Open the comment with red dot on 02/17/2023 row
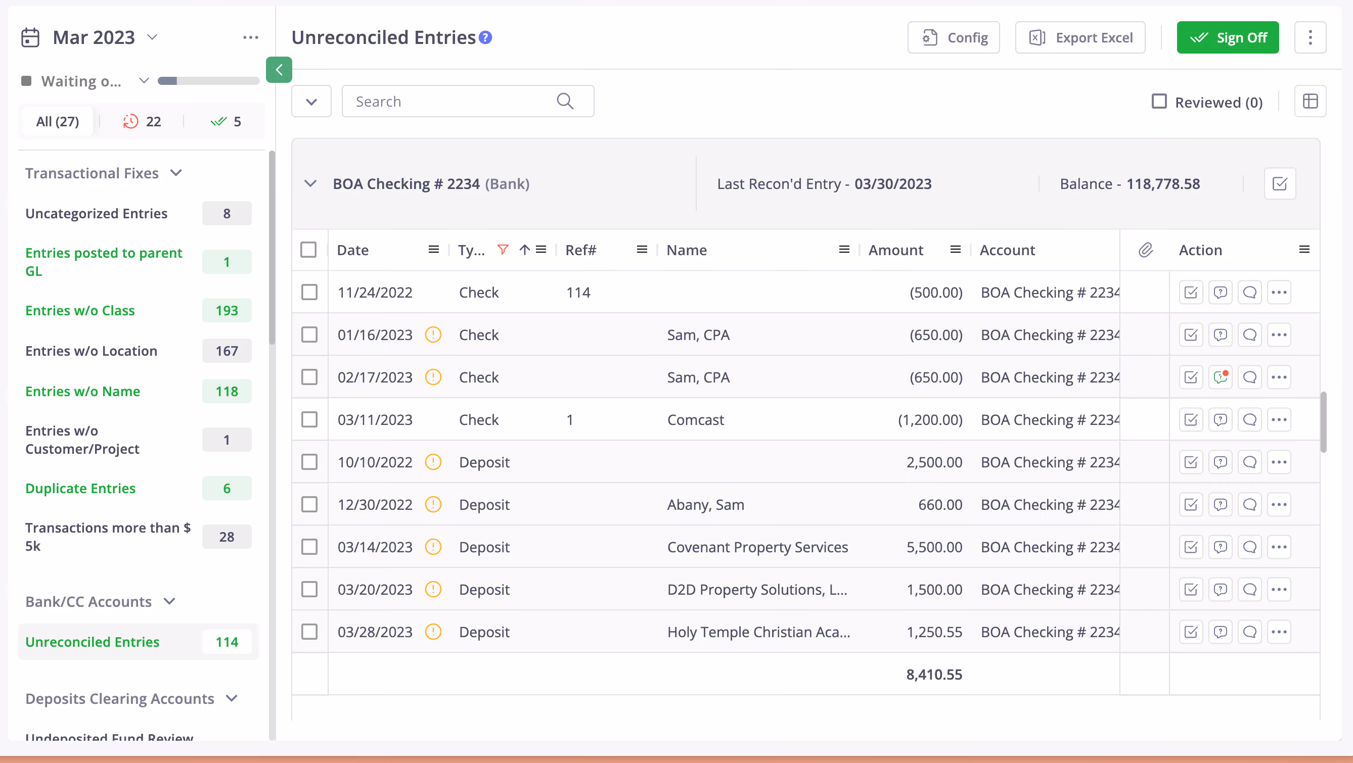Viewport: 1353px width, 763px height. [1220, 377]
